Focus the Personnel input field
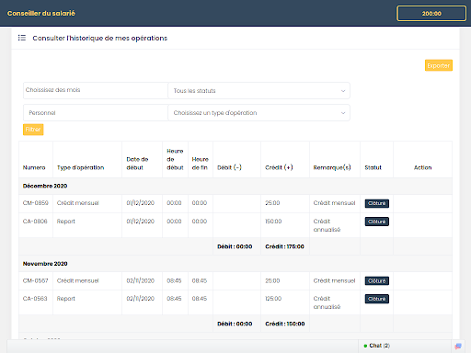 [x=96, y=113]
